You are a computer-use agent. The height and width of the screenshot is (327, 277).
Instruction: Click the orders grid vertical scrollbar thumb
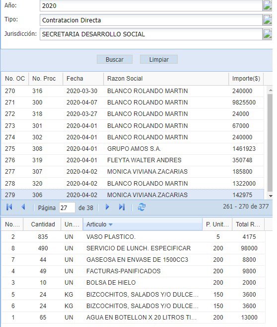pos(270,143)
